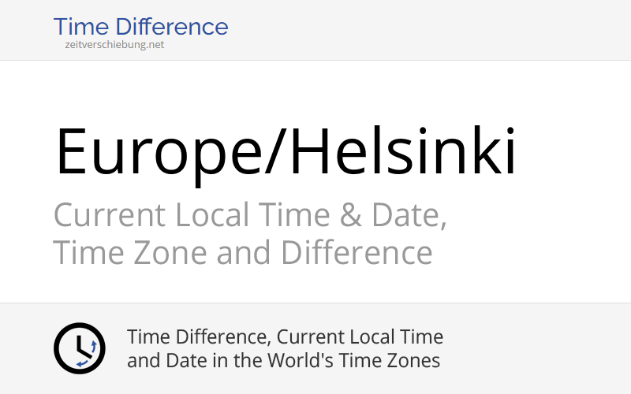Click the Europe/Helsinki main heading
Image resolution: width=631 pixels, height=394 pixels.
286,153
